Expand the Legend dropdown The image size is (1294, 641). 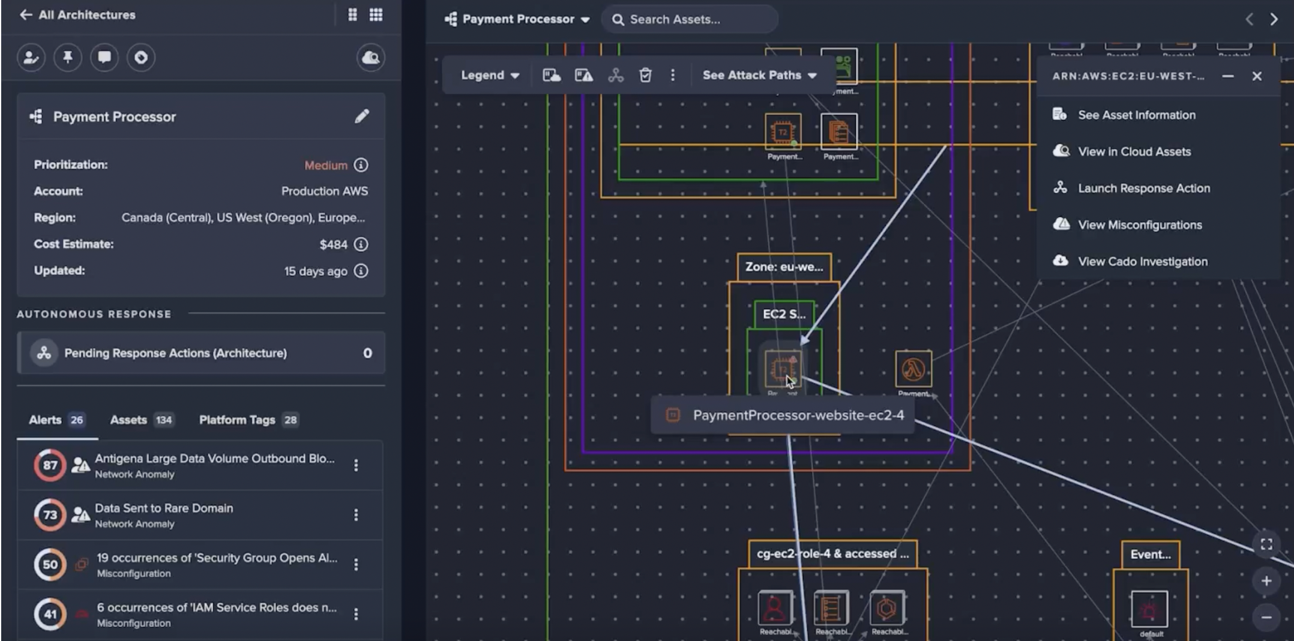pos(490,75)
